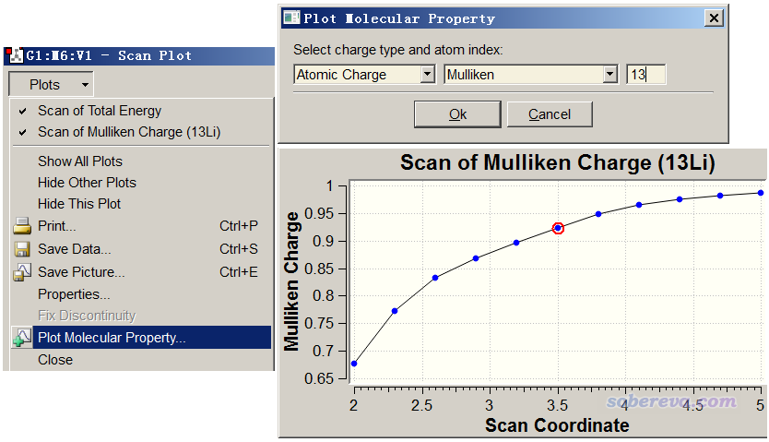Choose Close in the Plots menu
The image size is (769, 442).
55,360
